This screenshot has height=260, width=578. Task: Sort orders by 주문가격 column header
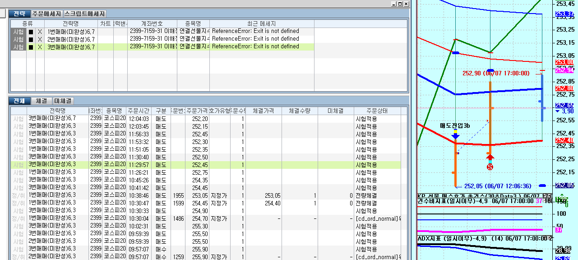(x=197, y=111)
